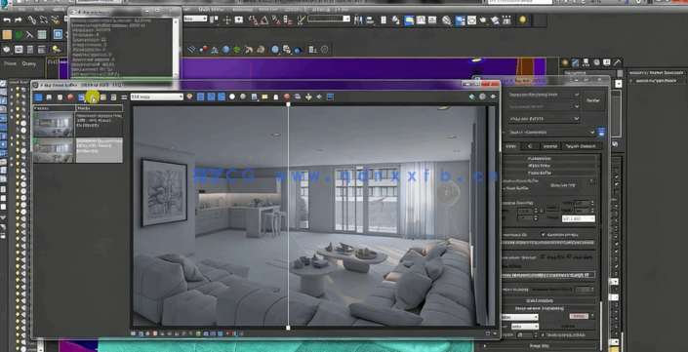Viewport: 688px width, 352px height.
Task: Select the lower highlighted history render thumbnail
Action: 54,150
